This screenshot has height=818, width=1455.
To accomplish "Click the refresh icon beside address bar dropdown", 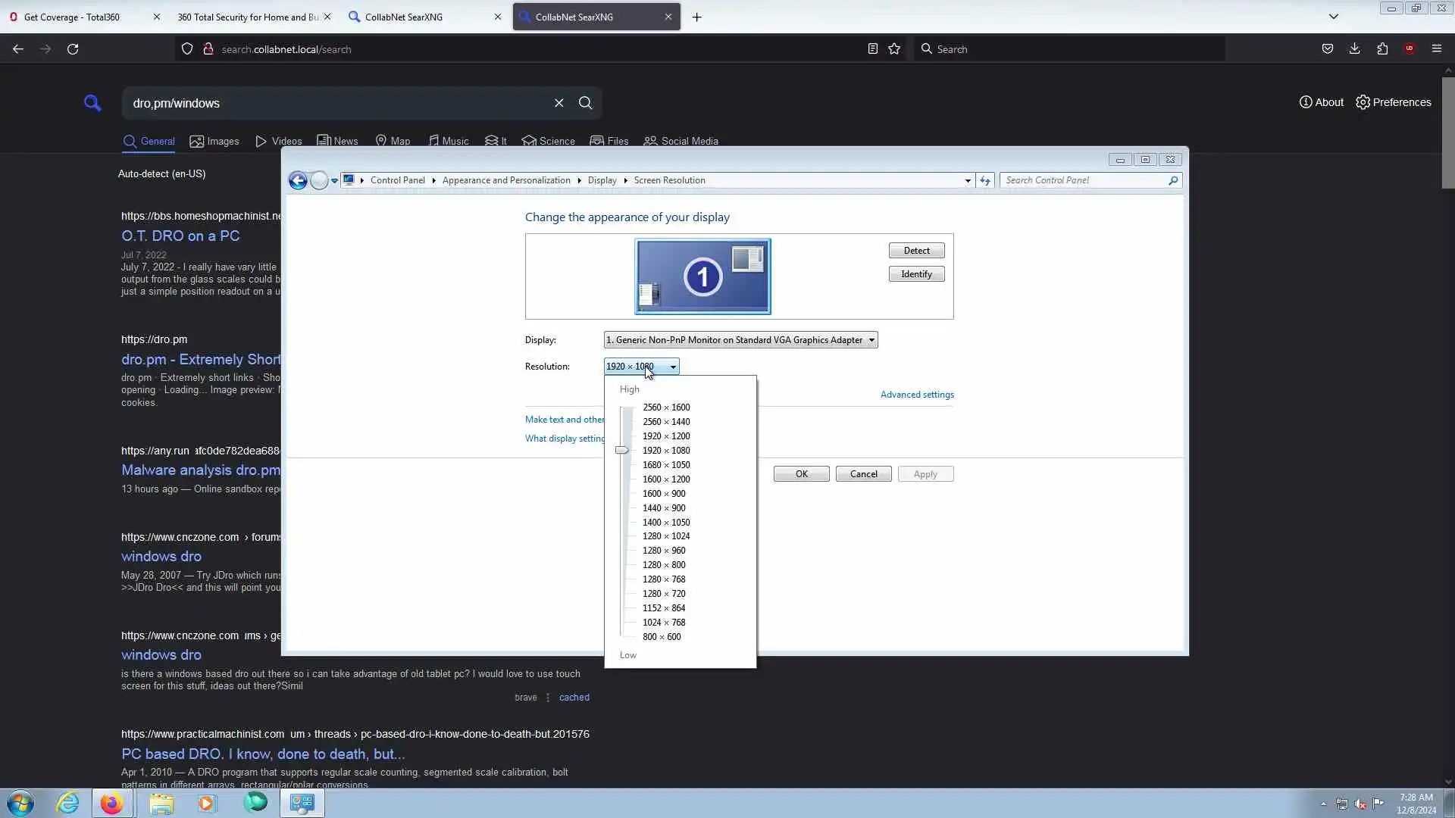I will [985, 180].
